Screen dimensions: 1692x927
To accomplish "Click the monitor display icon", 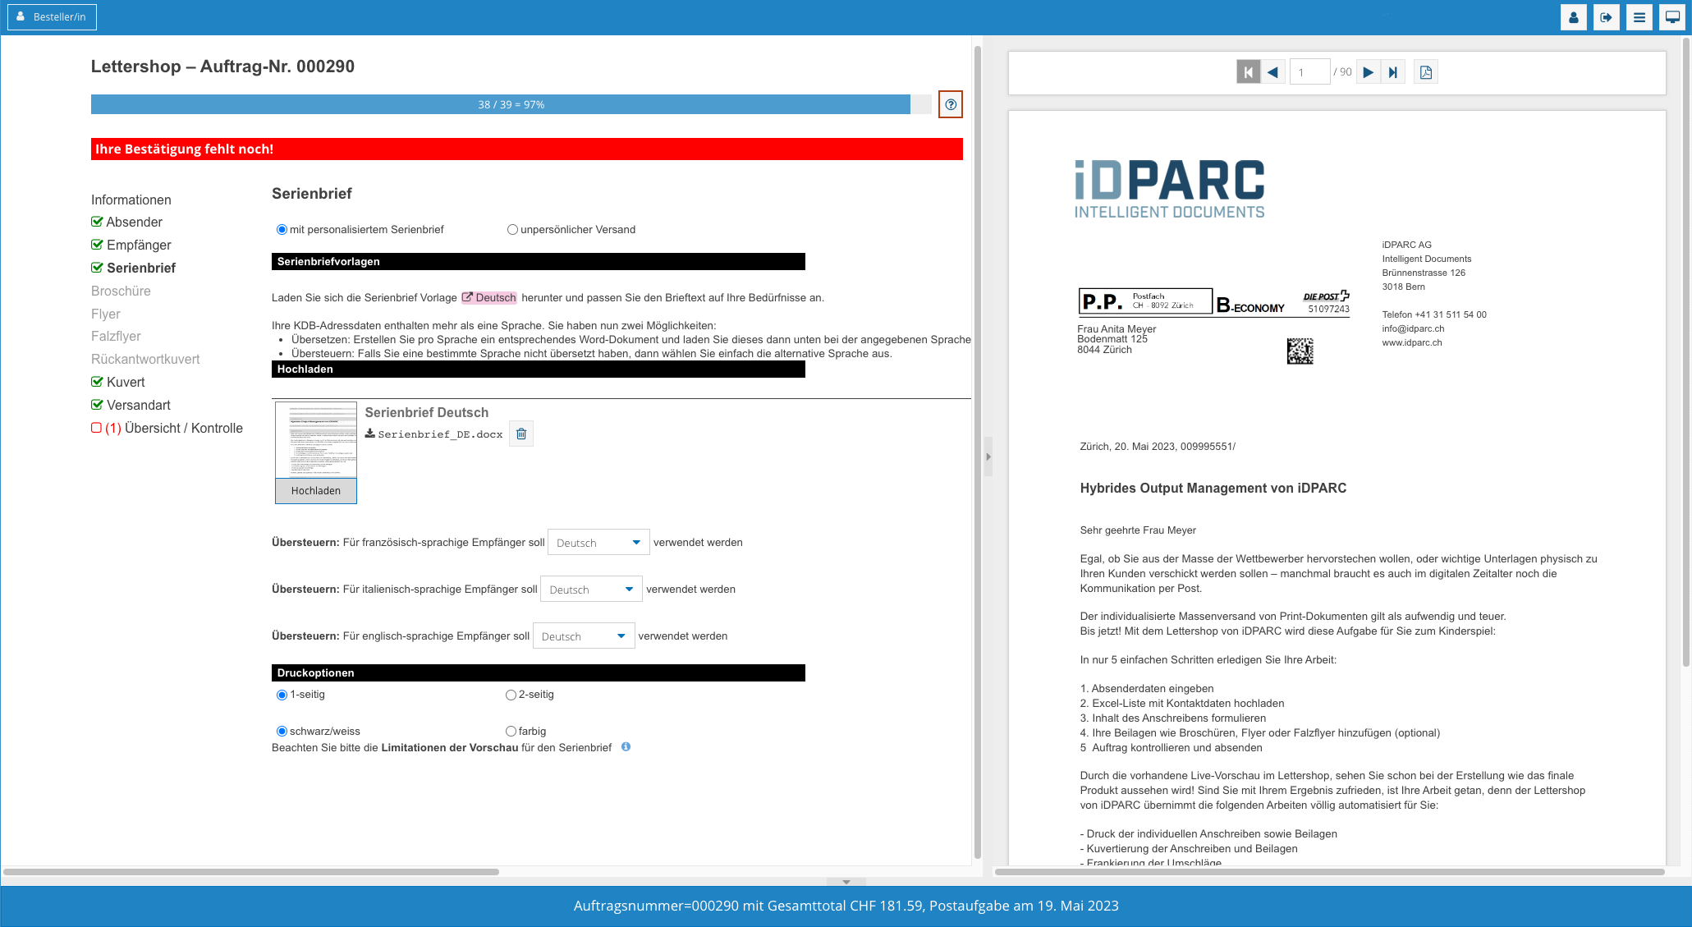I will [1671, 17].
